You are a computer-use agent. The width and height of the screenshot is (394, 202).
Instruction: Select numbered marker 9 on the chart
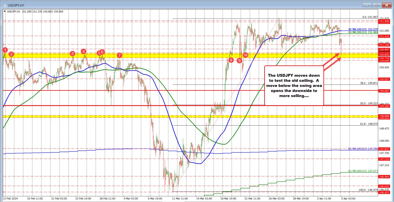pyautogui.click(x=239, y=60)
